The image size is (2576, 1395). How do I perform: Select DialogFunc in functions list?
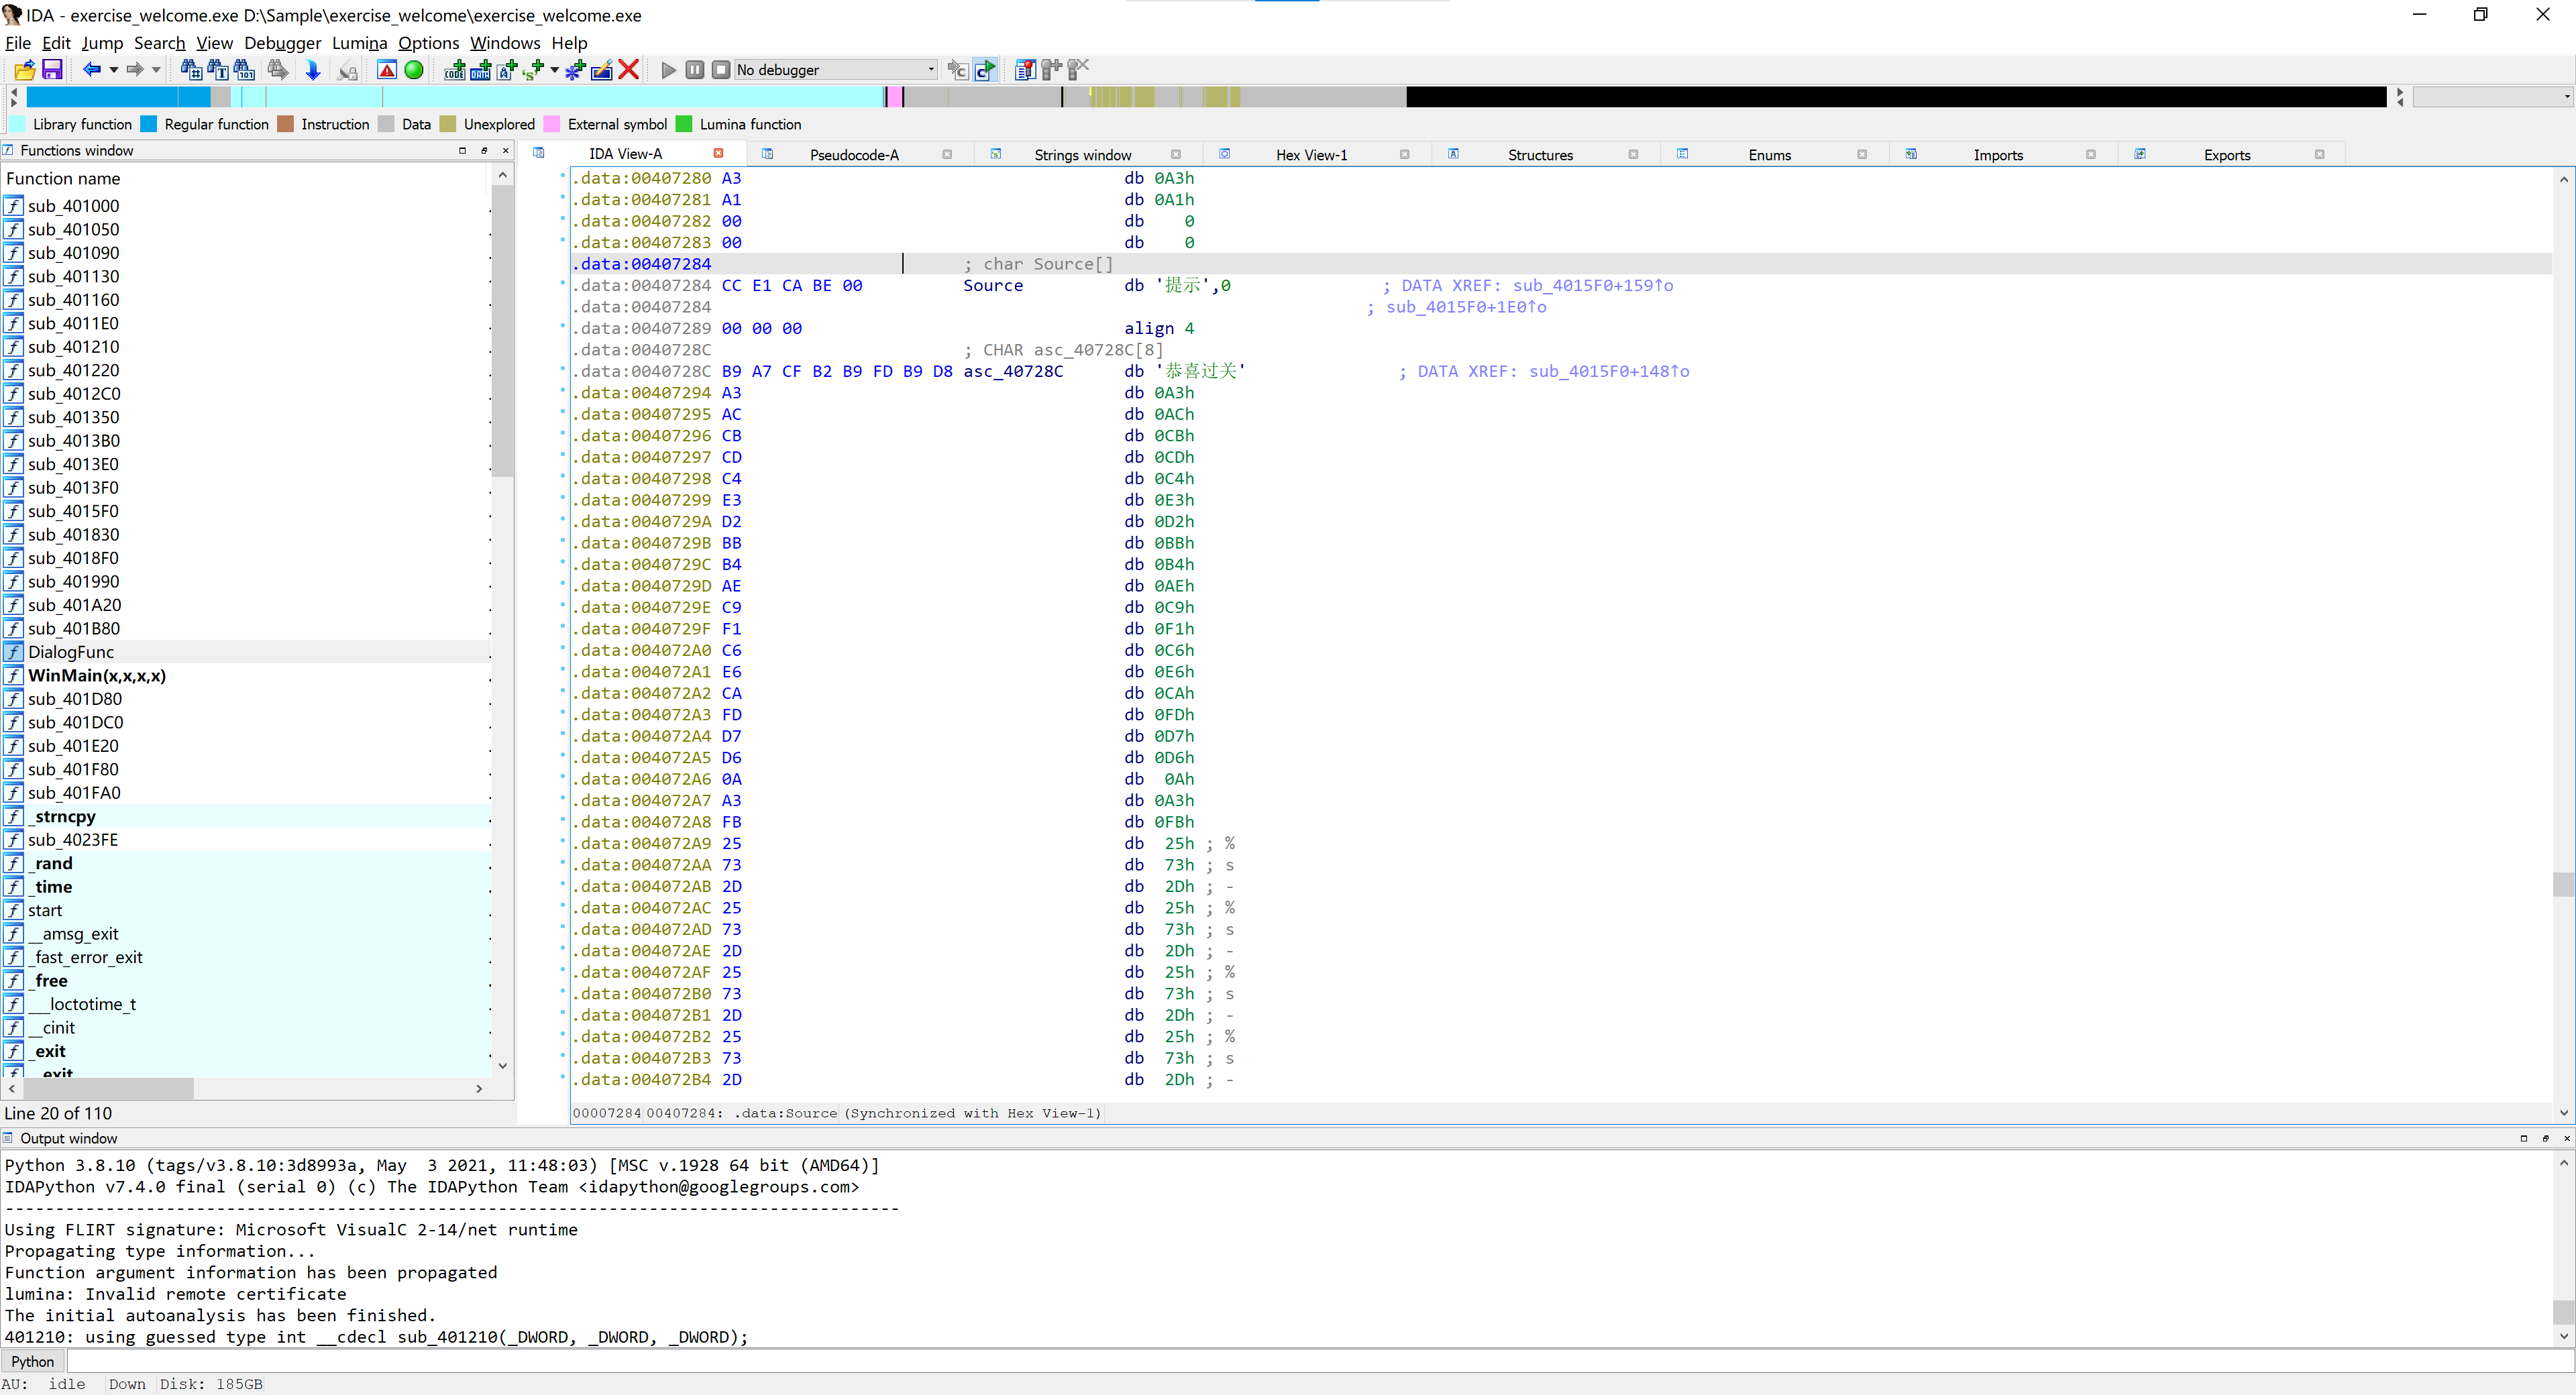point(245,652)
